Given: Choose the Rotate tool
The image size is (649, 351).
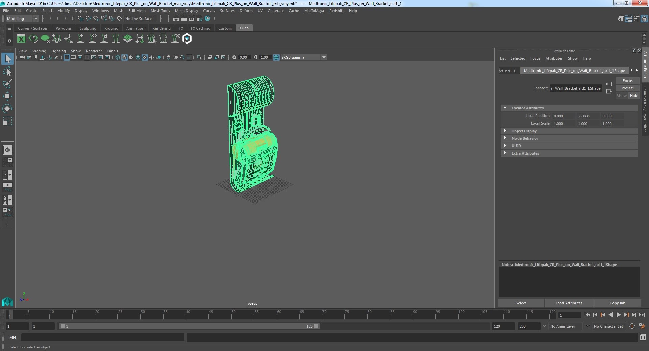Looking at the screenshot, I should (7, 109).
